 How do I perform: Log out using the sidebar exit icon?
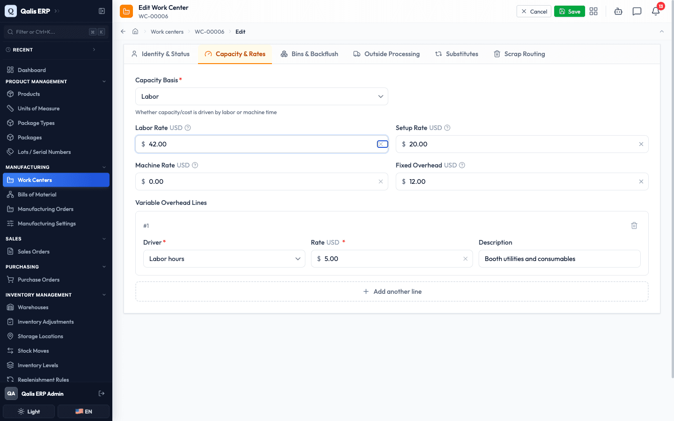click(102, 393)
